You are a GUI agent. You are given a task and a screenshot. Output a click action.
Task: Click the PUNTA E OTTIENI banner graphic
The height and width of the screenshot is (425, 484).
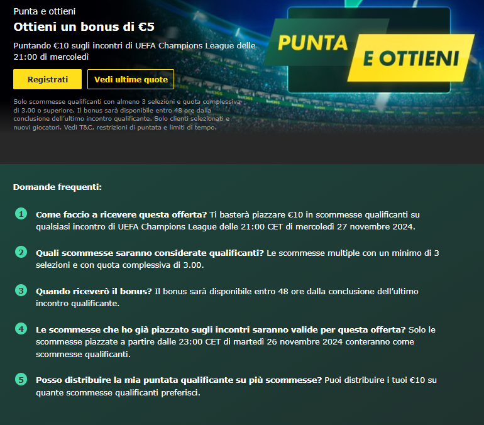[x=369, y=50]
